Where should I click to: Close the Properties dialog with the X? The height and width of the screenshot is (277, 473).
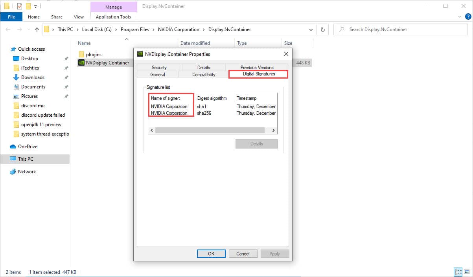[286, 54]
